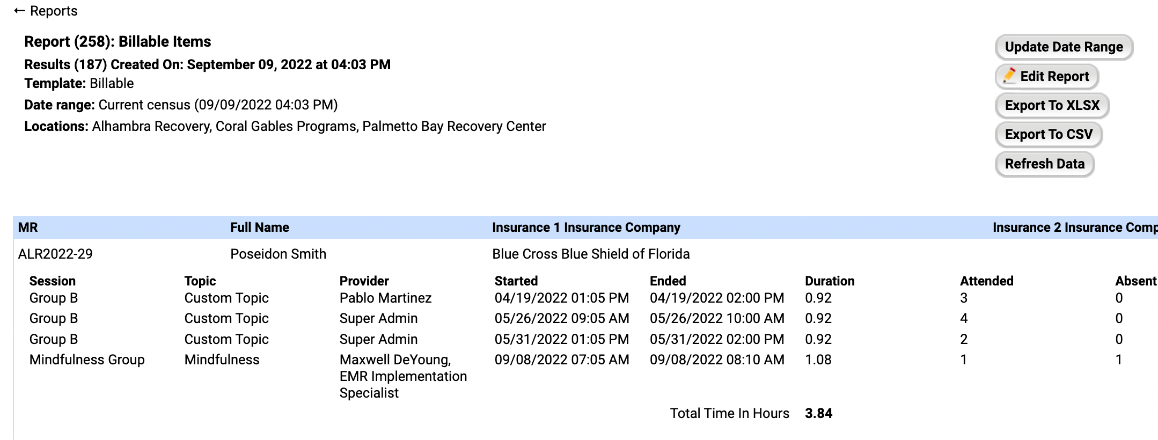Click the Session column label
The image size is (1158, 440).
tap(52, 281)
